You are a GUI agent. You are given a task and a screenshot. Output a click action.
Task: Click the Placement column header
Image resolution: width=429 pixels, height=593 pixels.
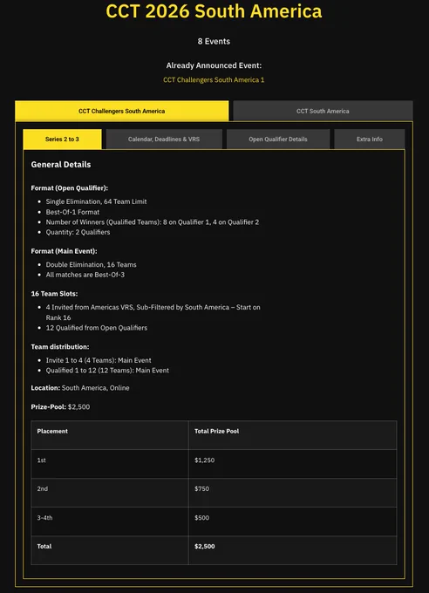110,435
